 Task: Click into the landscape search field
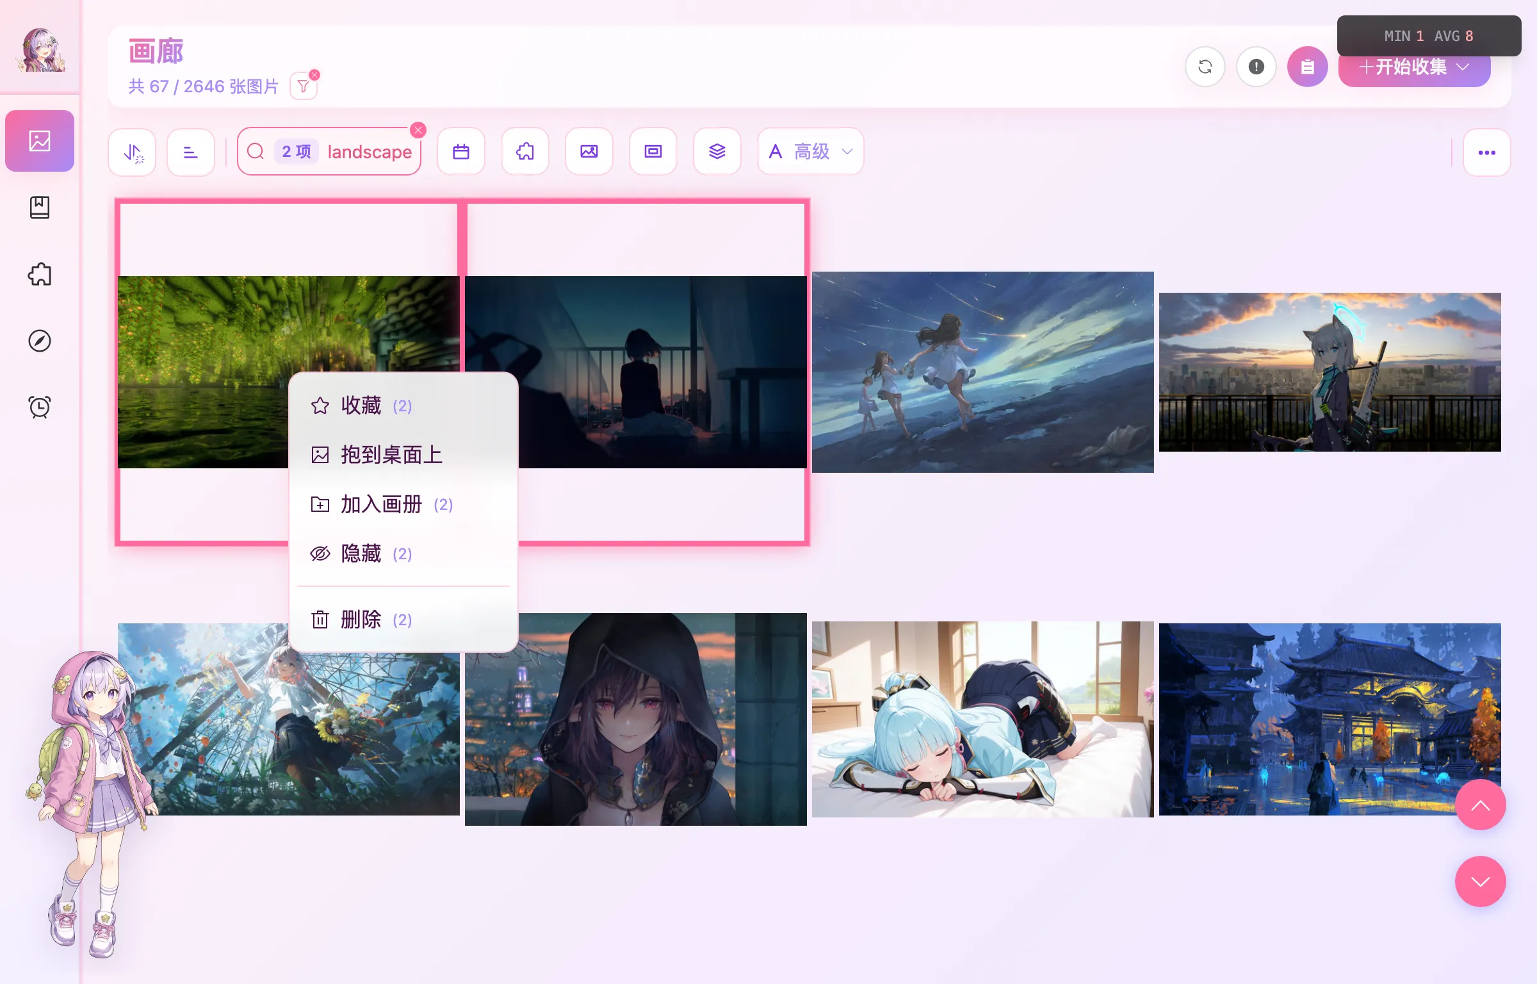329,152
